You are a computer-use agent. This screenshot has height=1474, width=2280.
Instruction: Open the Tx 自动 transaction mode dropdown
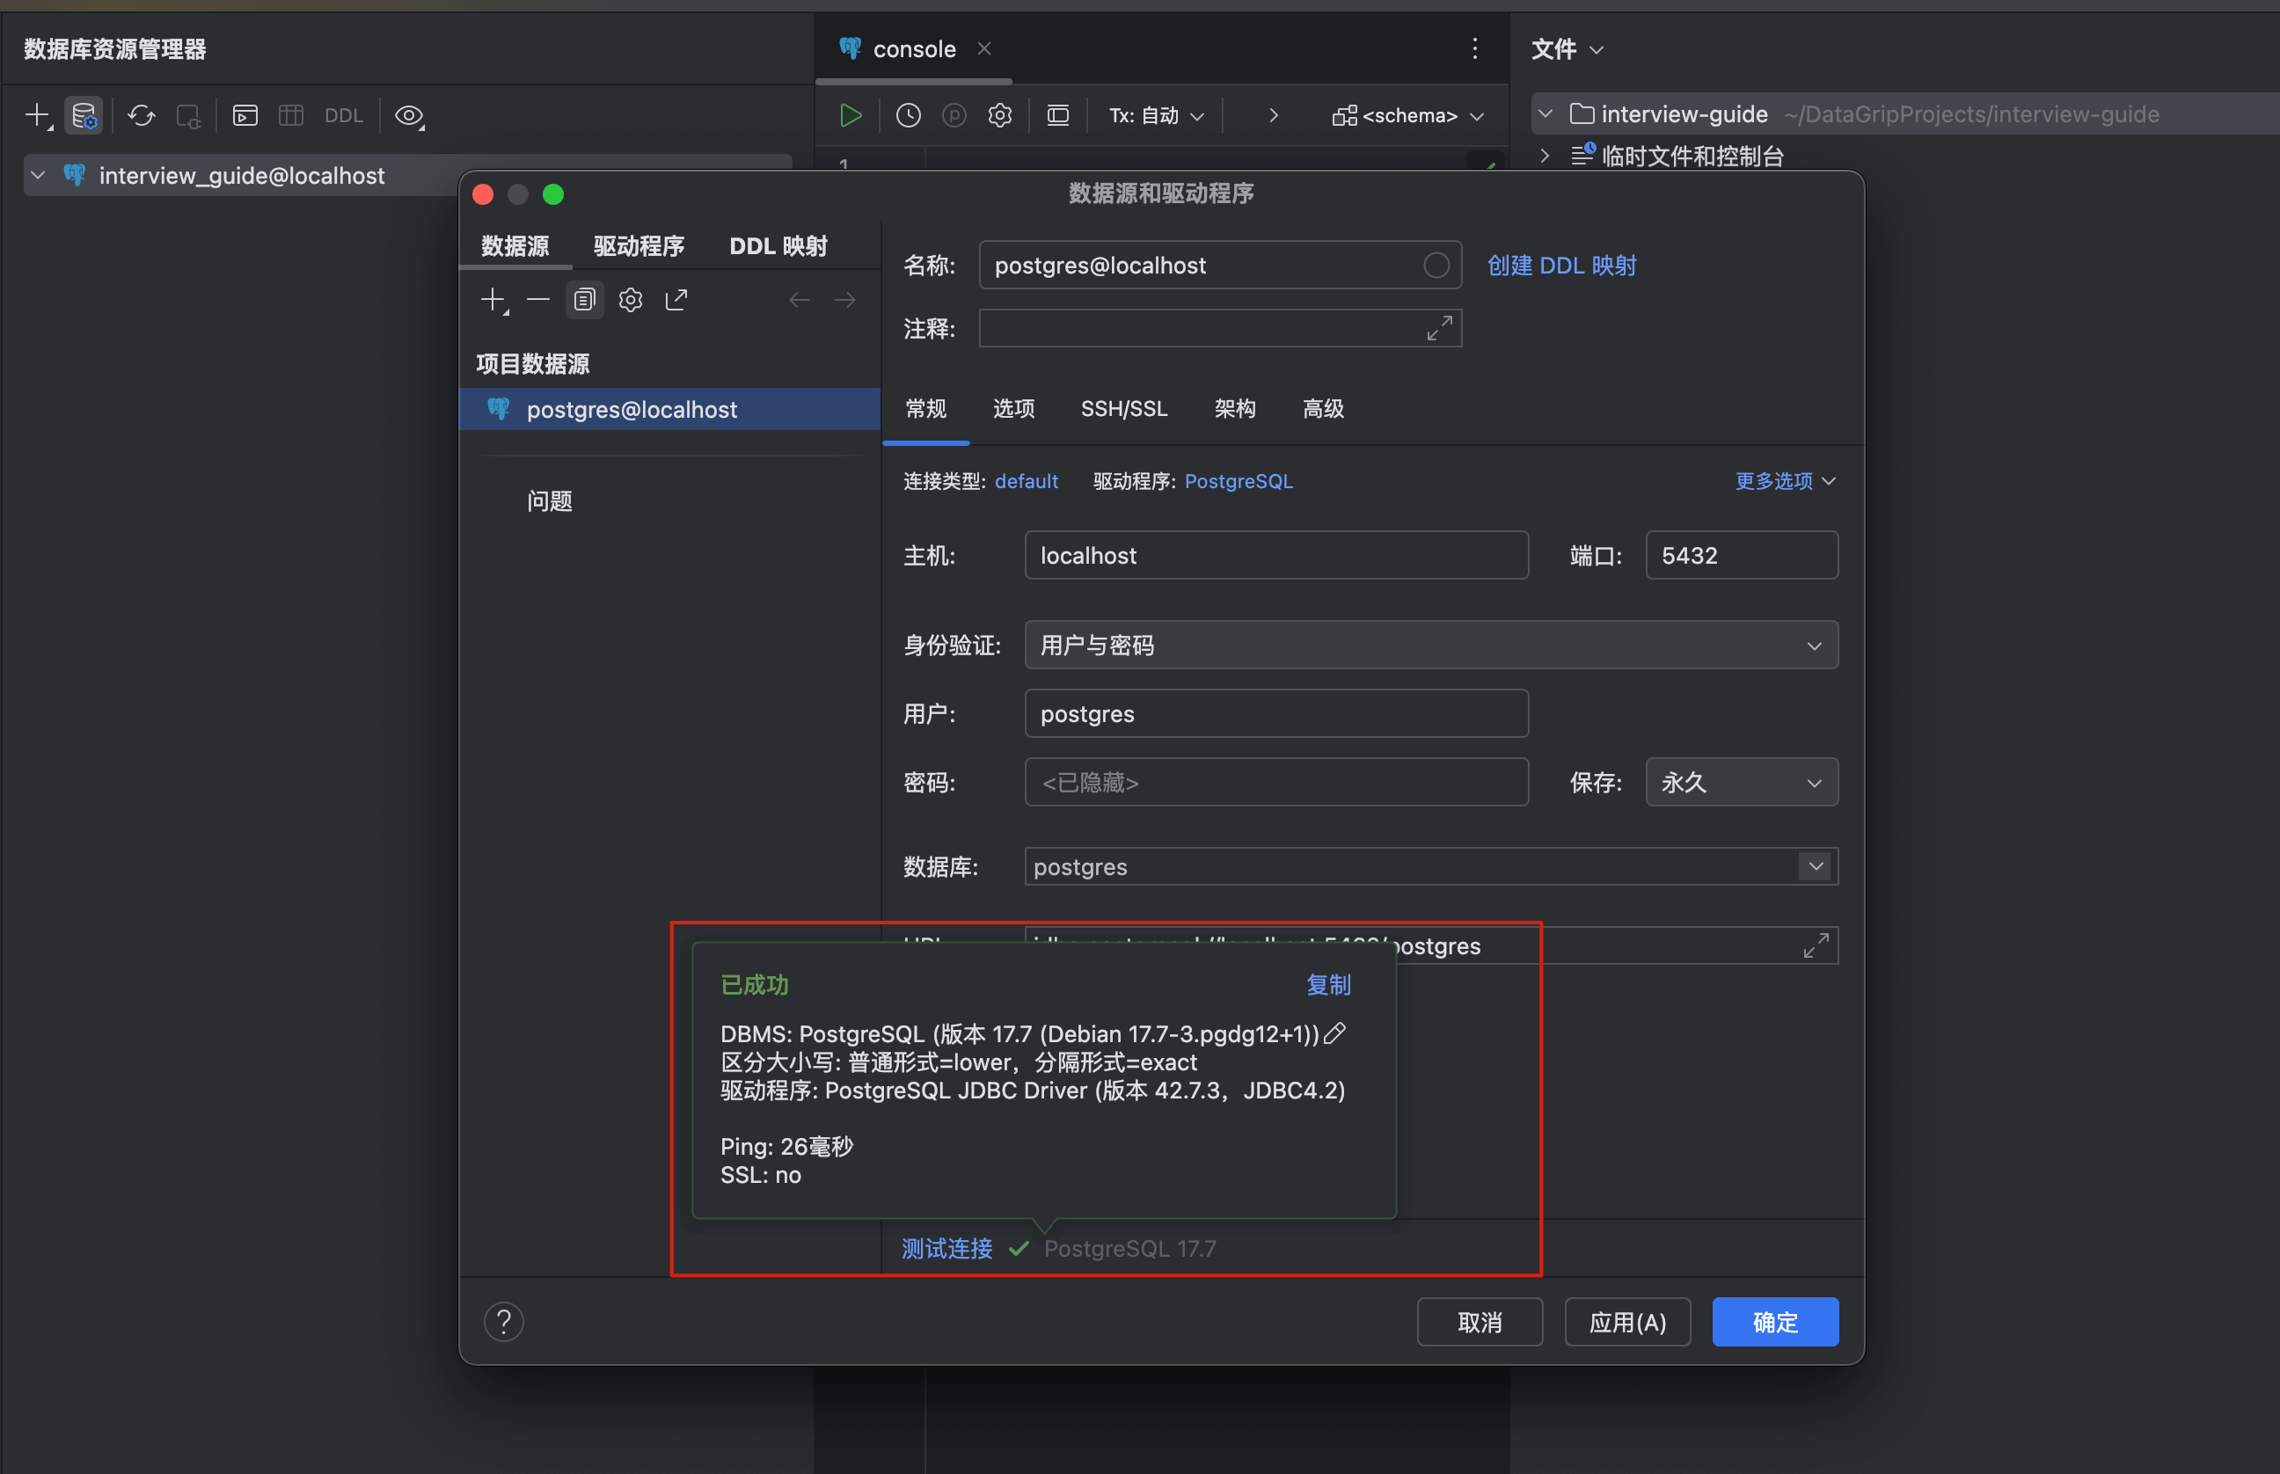(x=1156, y=116)
